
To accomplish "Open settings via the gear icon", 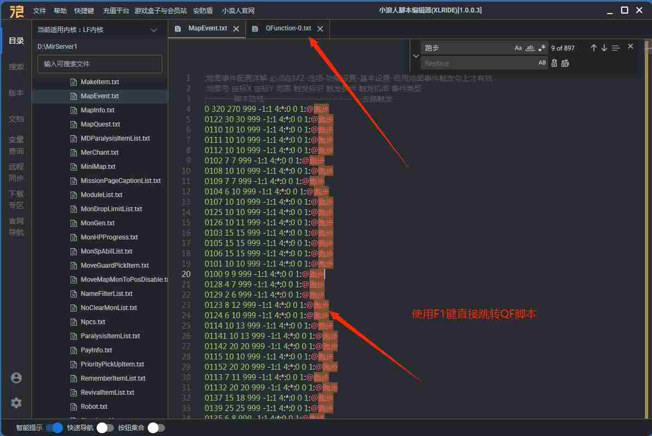I will (16, 403).
